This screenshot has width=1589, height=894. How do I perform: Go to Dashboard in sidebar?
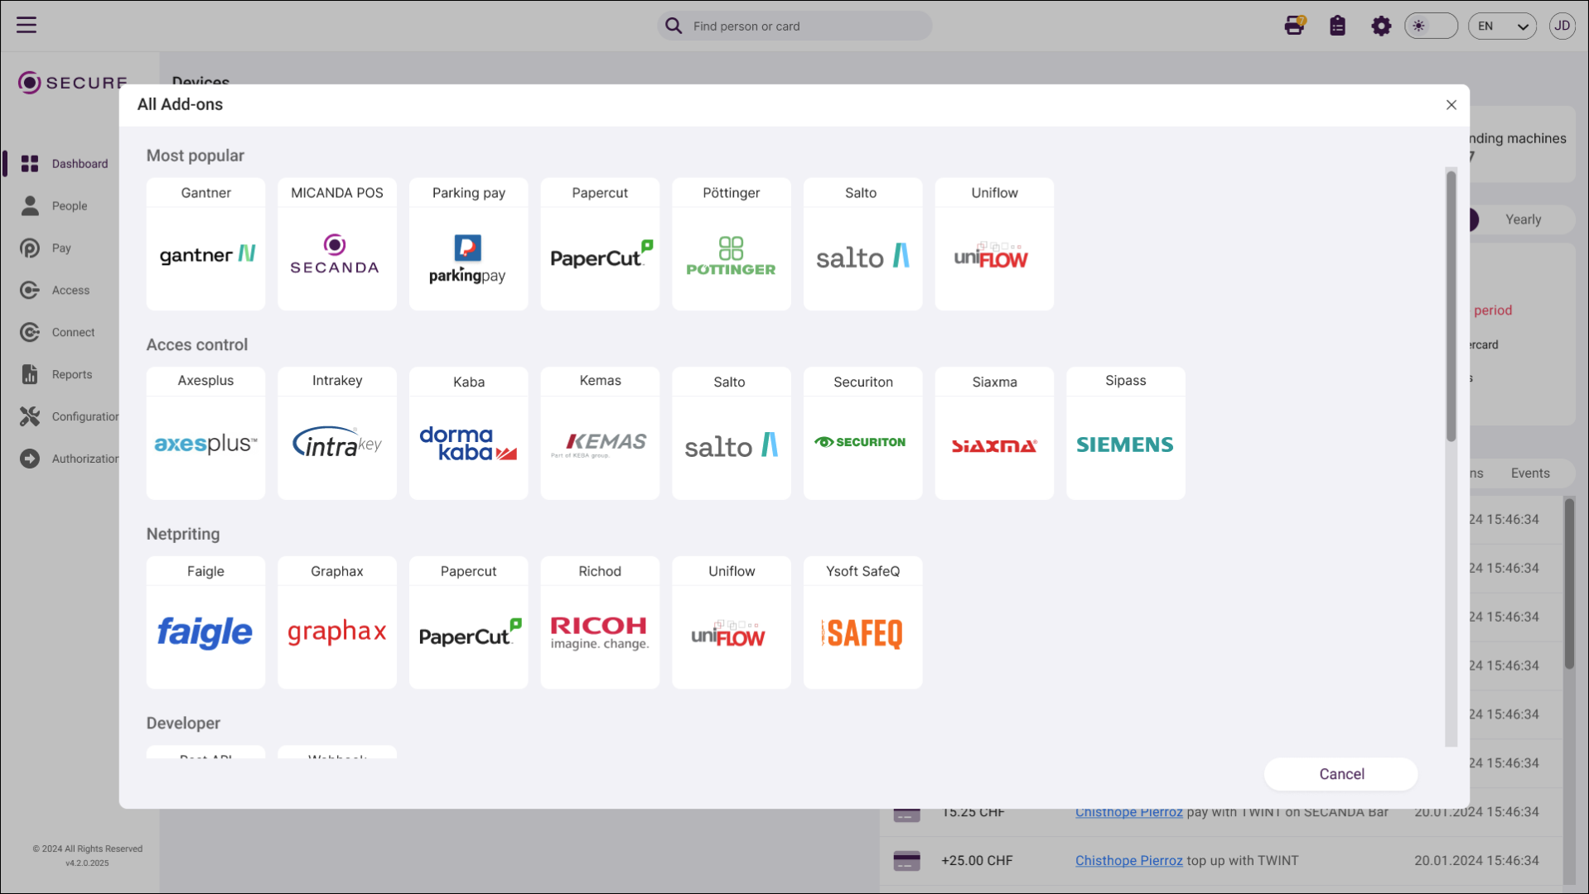(80, 164)
